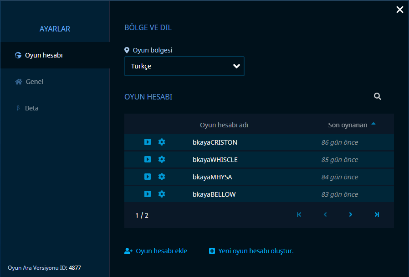409x277 pixels.
Task: Click the play icon for bkayaMHYSA
Action: coord(148,177)
